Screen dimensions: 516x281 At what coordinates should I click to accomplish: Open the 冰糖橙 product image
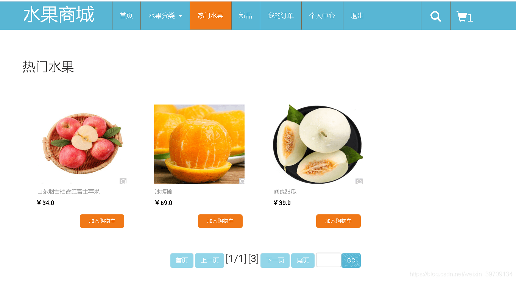tap(199, 144)
